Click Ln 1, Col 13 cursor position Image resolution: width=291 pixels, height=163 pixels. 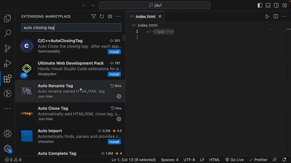[134, 160]
